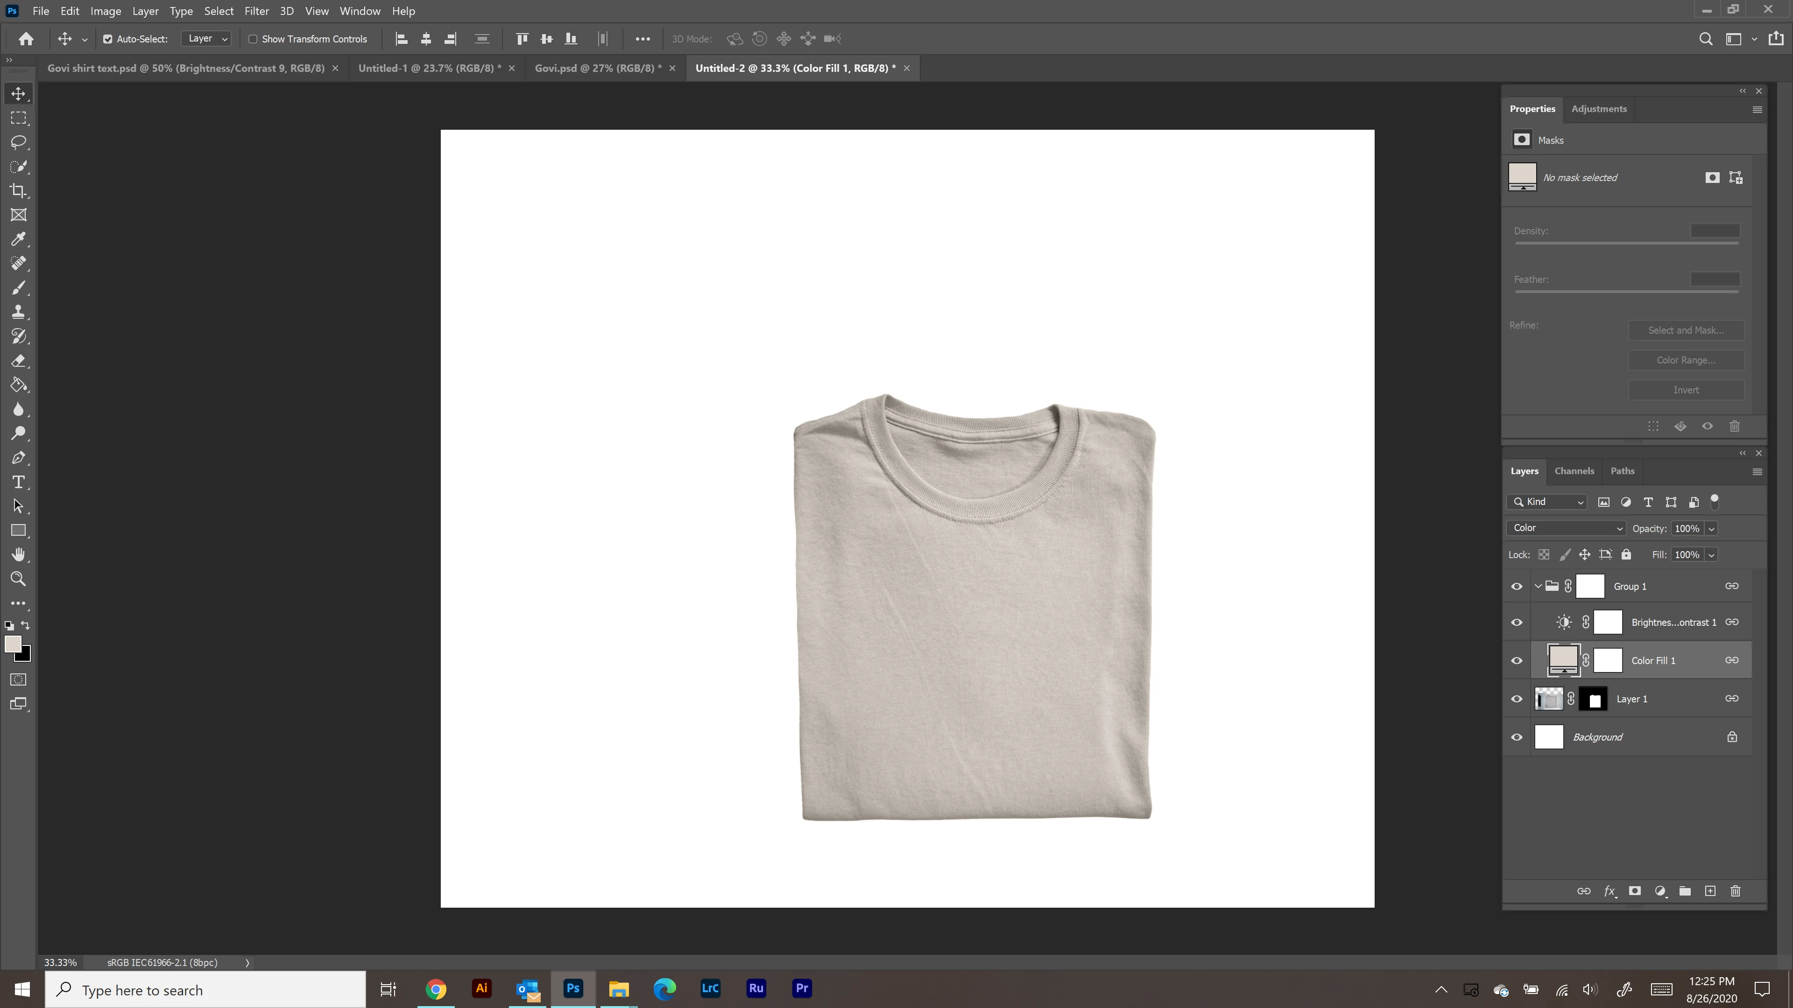Click the delete layer trash icon
The width and height of the screenshot is (1793, 1008).
click(1735, 891)
